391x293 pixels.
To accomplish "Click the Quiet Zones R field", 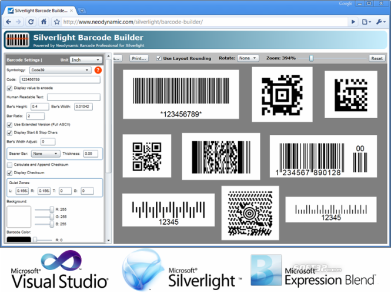I will (44, 191).
